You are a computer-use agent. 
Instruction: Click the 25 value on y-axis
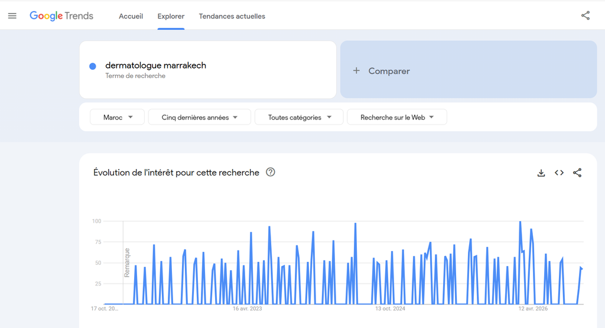click(98, 284)
